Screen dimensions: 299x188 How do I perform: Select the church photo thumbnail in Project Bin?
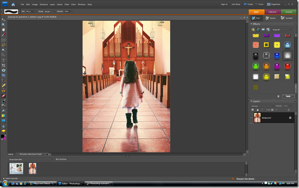[x=32, y=168]
